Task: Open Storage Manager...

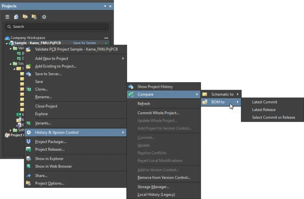Action: click(x=153, y=187)
